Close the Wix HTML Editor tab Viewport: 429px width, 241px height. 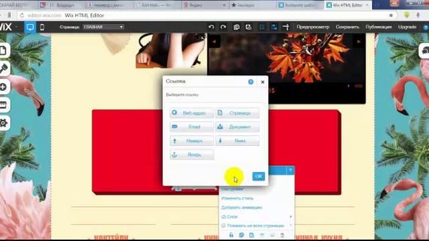[367, 5]
